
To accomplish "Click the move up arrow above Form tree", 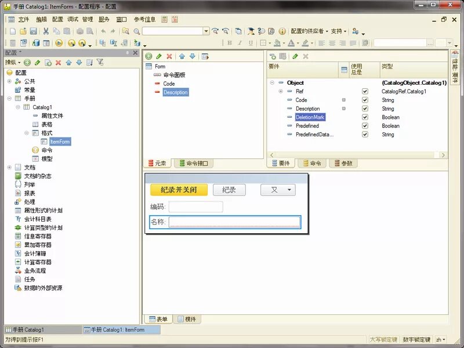I will point(182,56).
